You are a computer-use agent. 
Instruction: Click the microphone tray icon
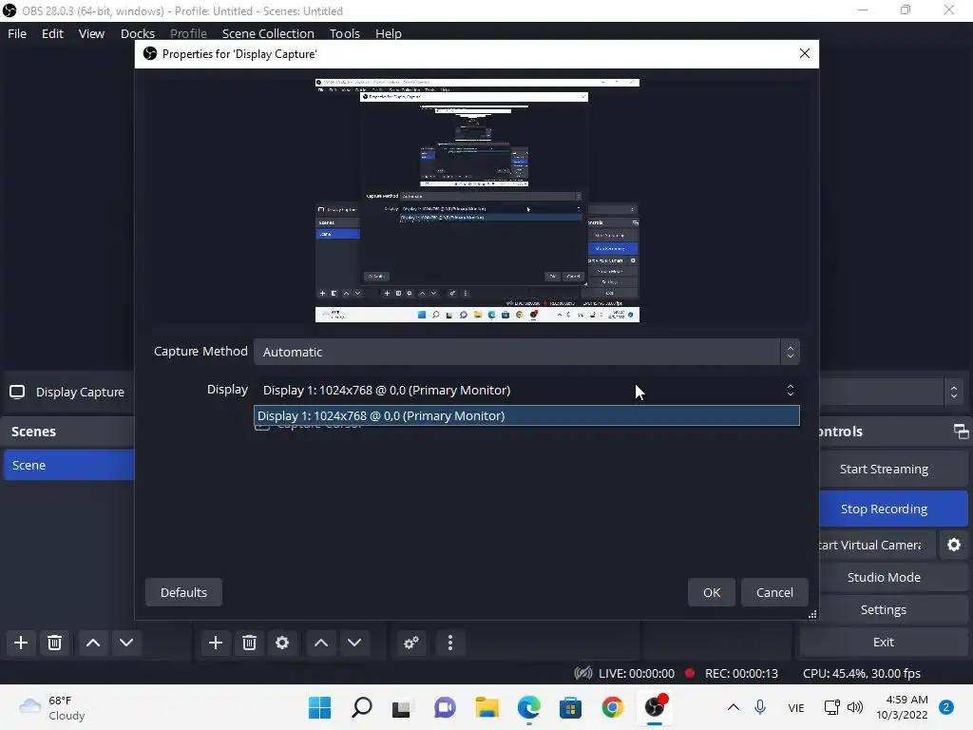click(x=760, y=707)
